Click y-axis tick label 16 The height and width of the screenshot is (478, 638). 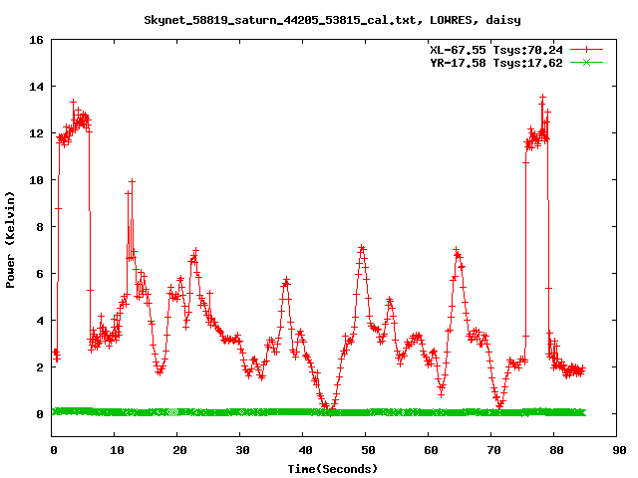(36, 40)
